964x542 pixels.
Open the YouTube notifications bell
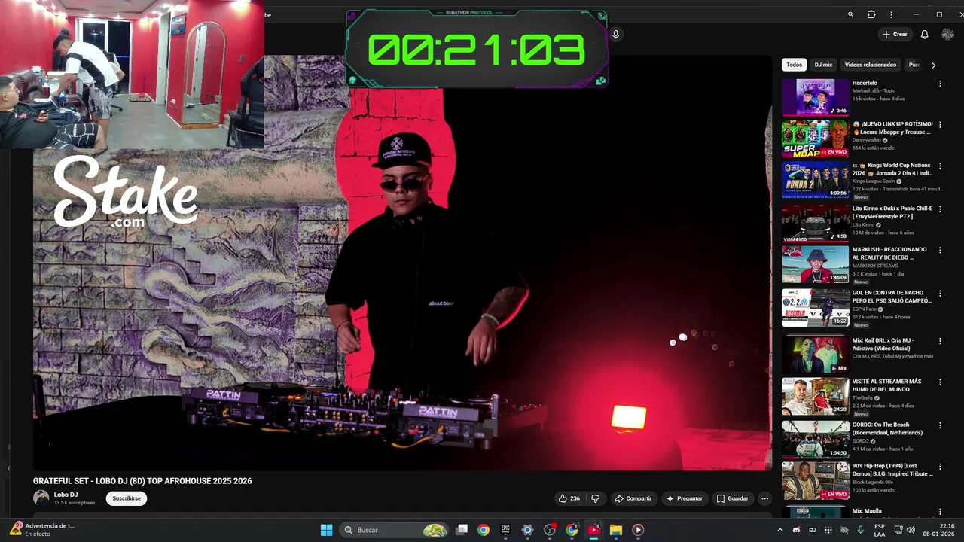point(924,34)
